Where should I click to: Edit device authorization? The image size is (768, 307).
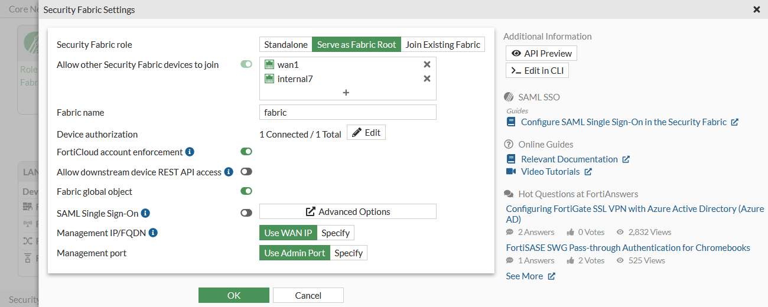(x=366, y=133)
